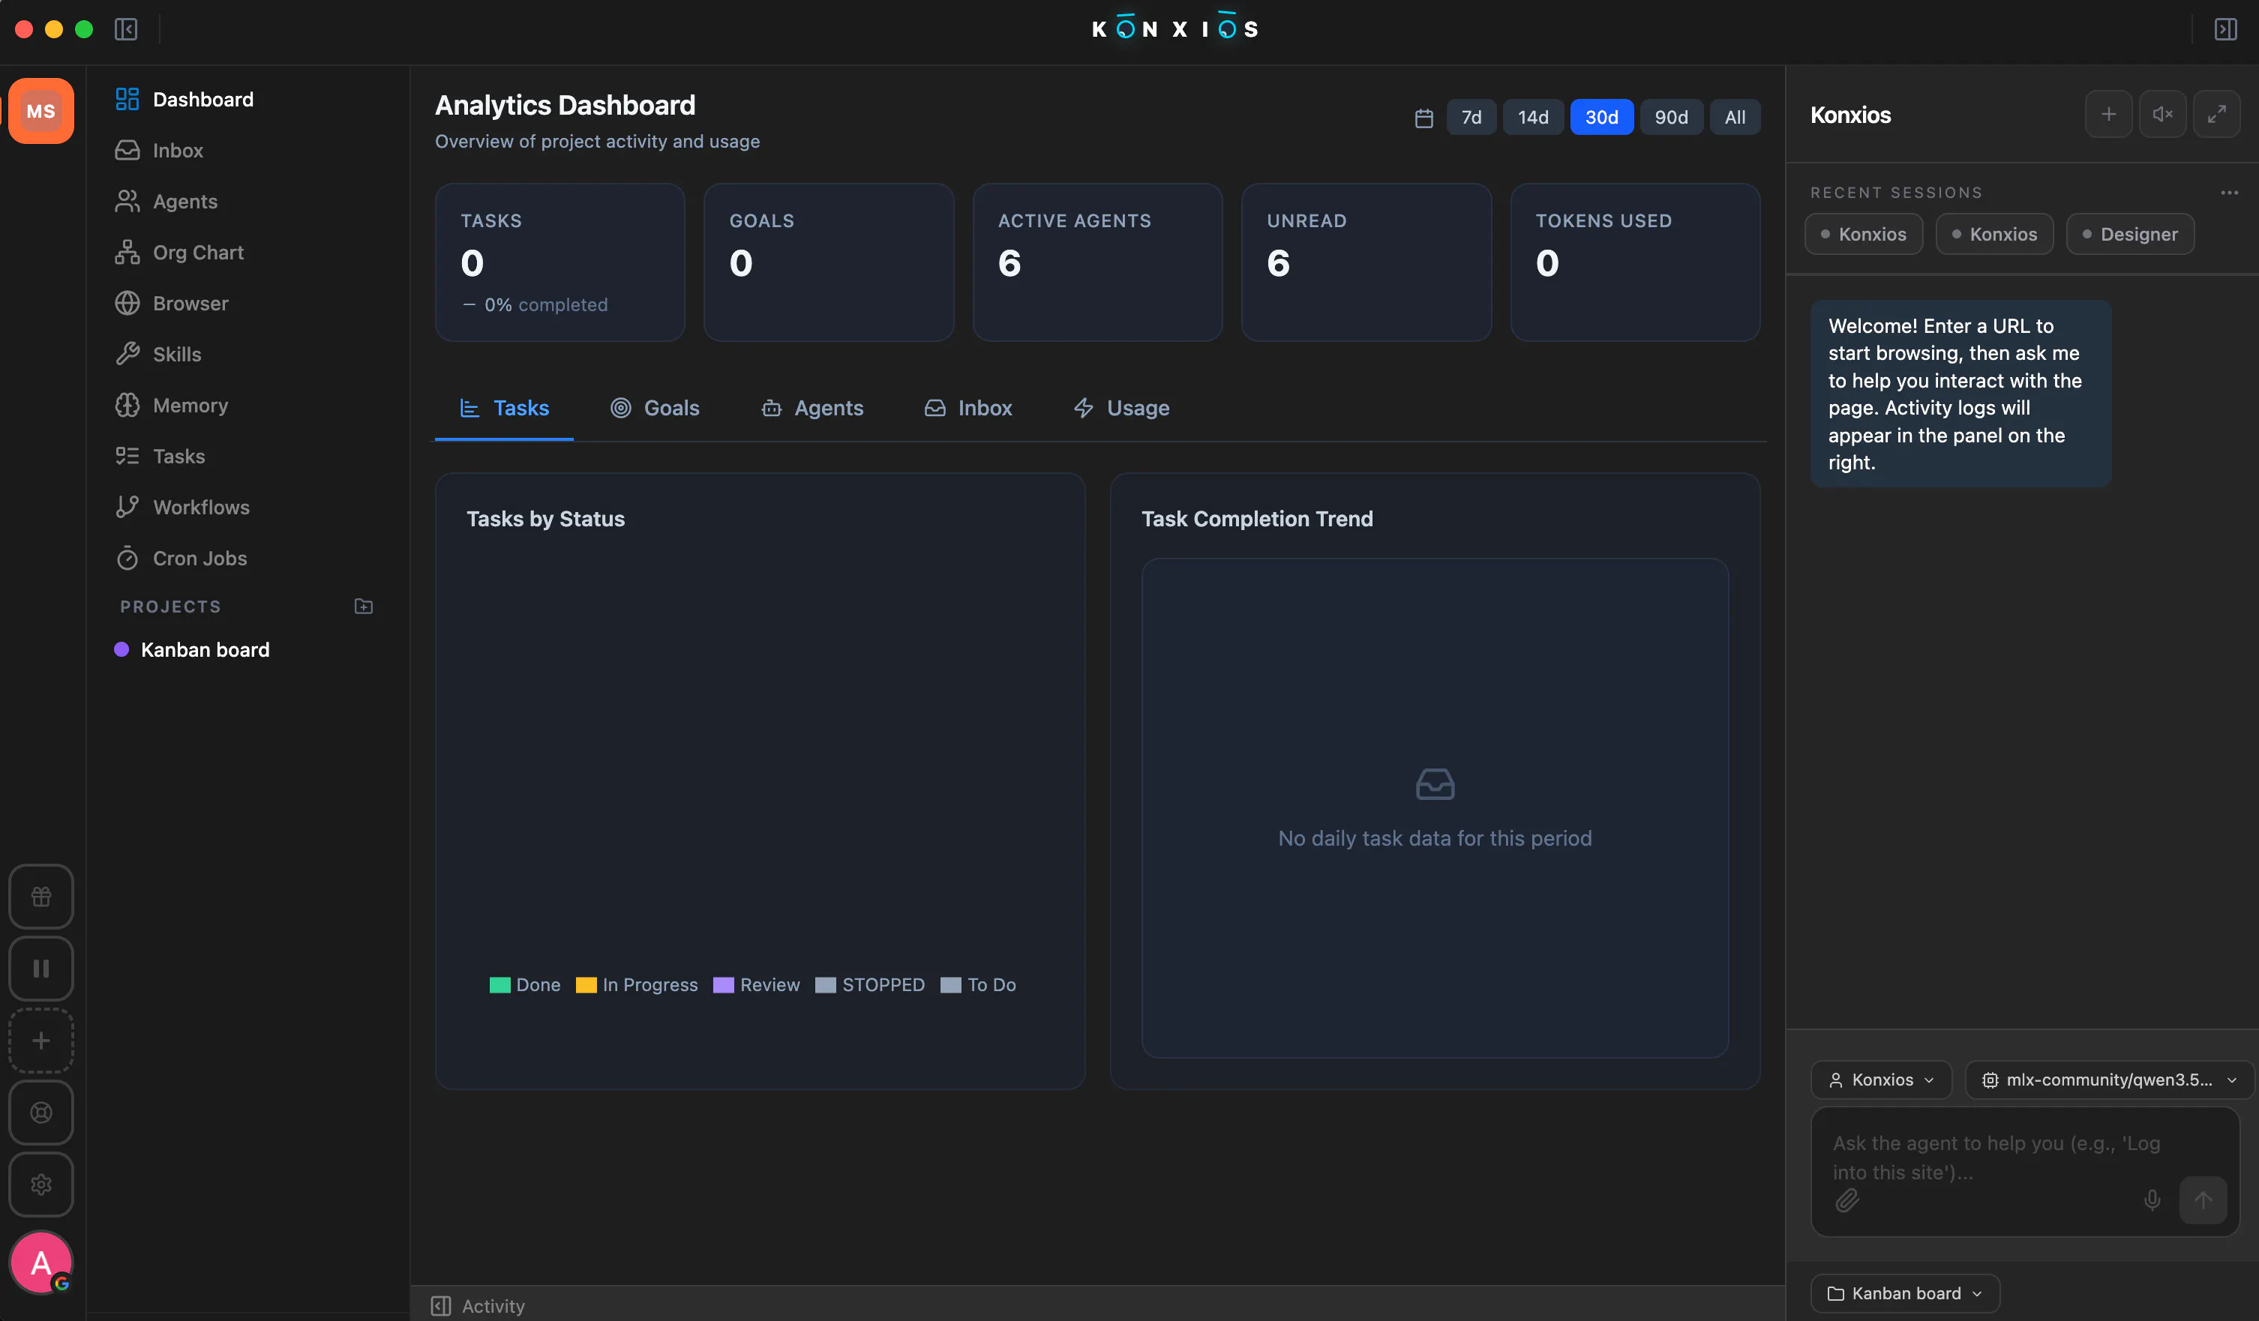
Task: Toggle mute speaker in Konxios panel
Action: [x=2162, y=115]
